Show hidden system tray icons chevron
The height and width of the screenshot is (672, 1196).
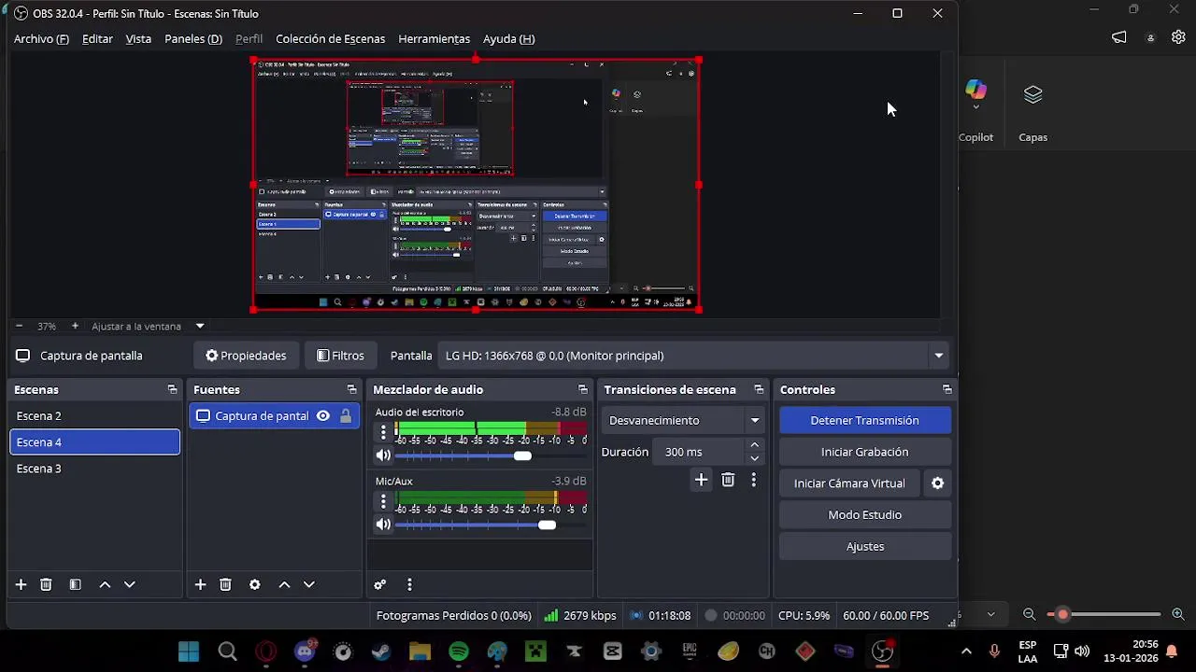966,651
